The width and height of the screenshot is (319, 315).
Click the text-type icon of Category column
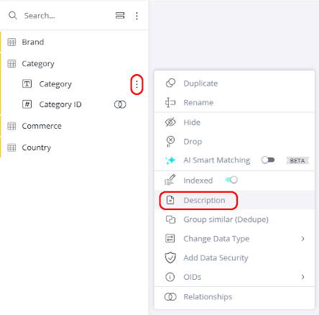click(27, 84)
